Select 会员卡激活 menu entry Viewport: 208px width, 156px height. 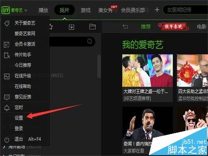coord(25,44)
